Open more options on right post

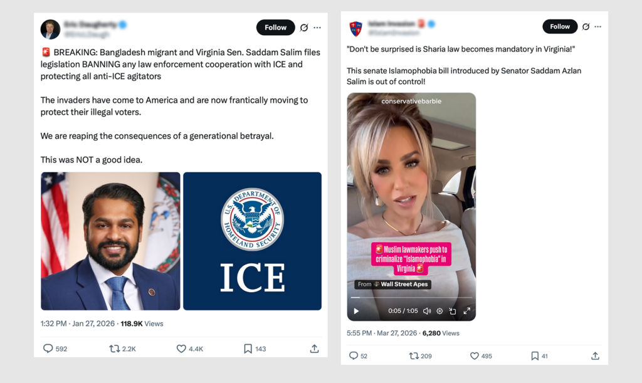(x=597, y=26)
